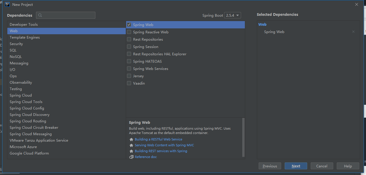Select the Security category
Viewport: 366px width, 175px height.
pyautogui.click(x=66, y=44)
